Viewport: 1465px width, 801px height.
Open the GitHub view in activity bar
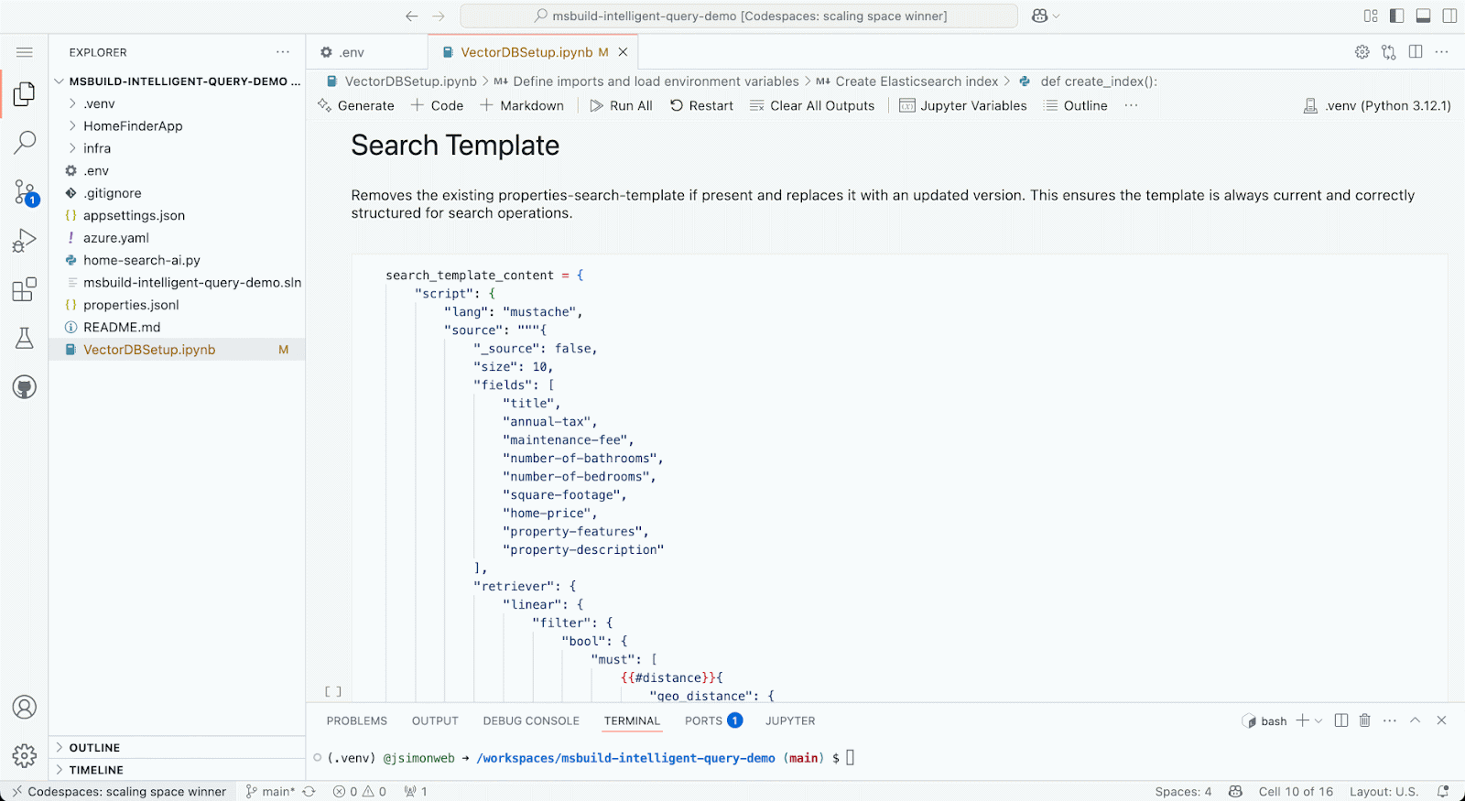[x=25, y=387]
